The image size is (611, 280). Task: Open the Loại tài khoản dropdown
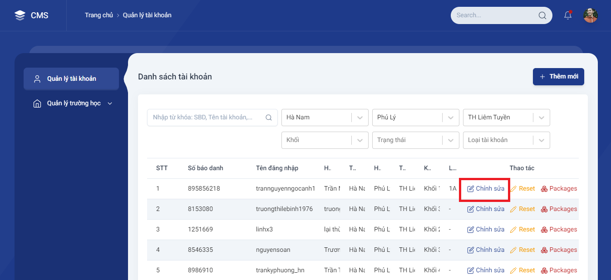[507, 140]
